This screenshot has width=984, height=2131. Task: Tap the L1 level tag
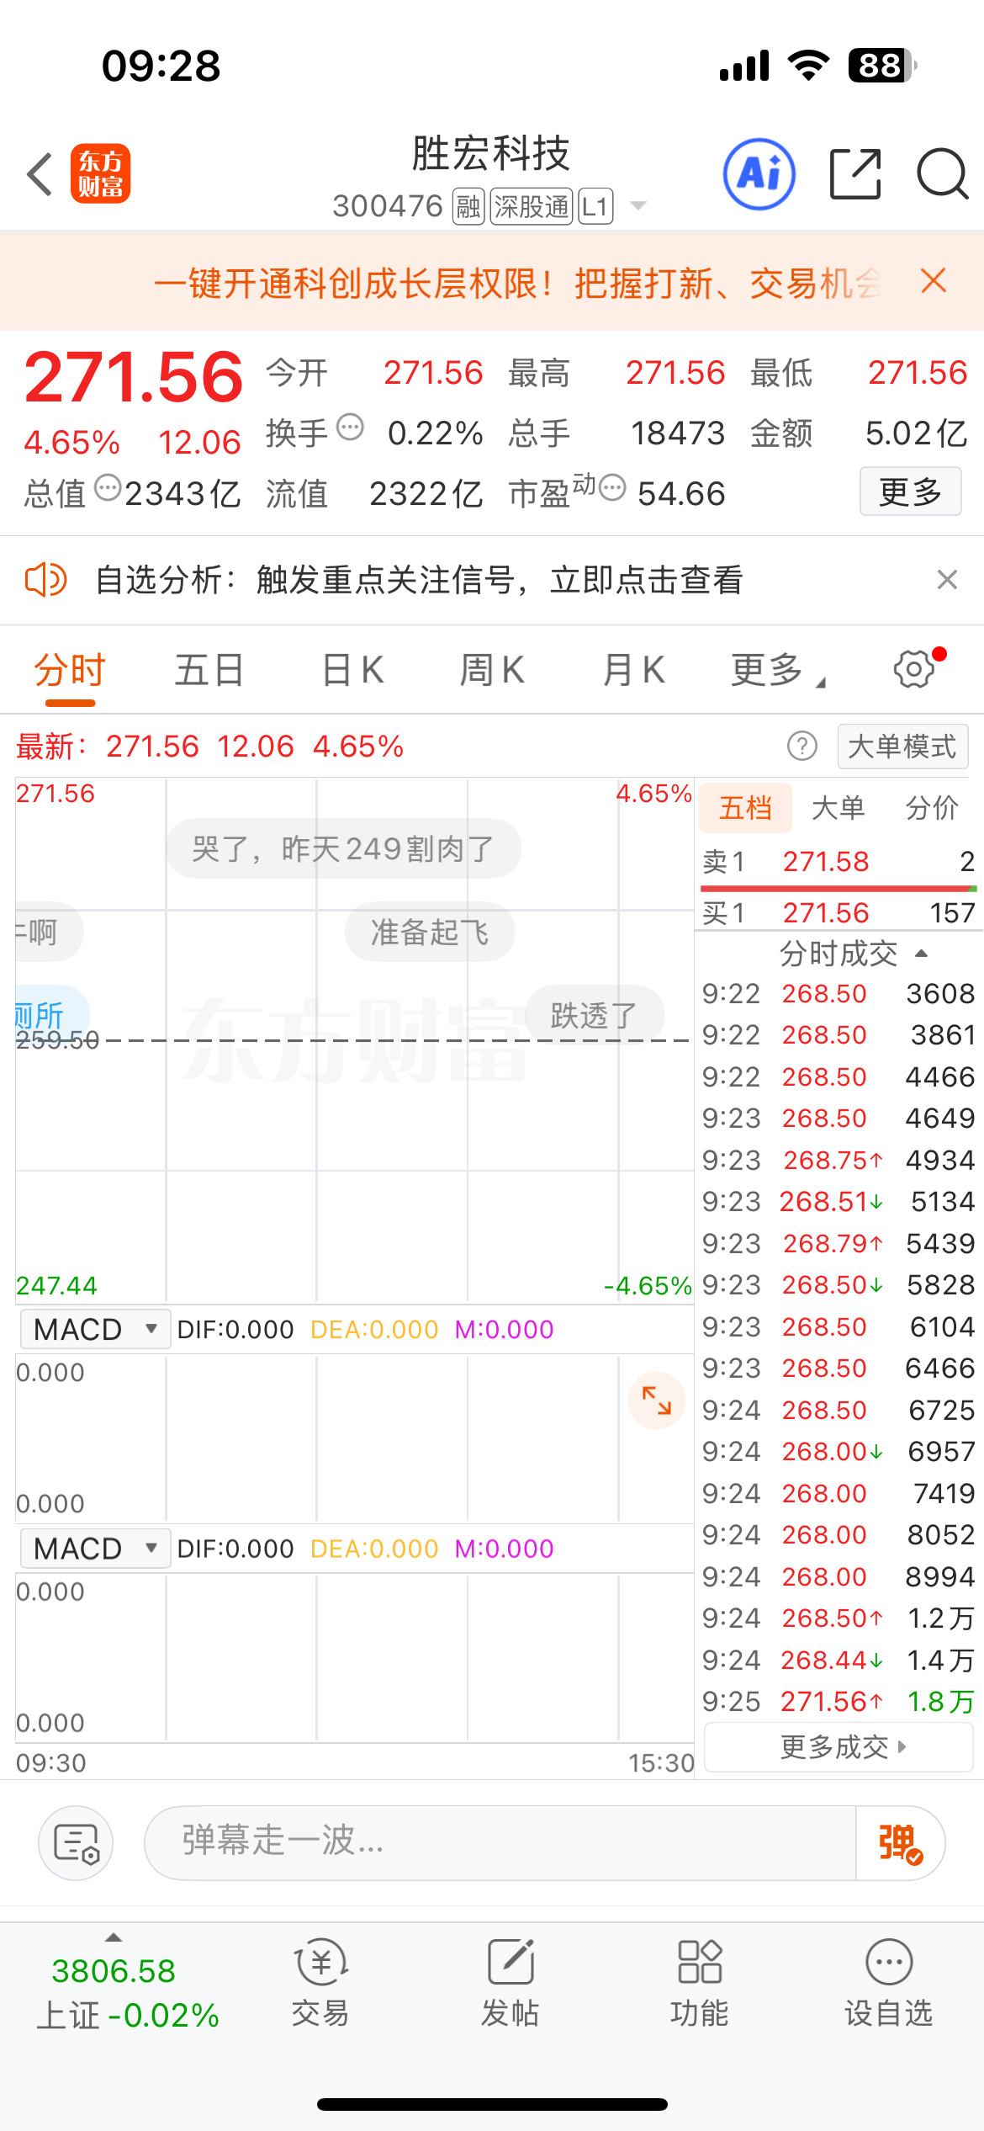tap(595, 206)
